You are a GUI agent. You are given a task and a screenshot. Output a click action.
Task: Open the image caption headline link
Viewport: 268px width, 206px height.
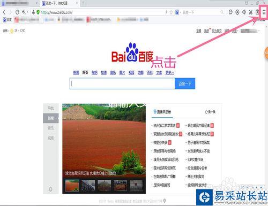coord(91,173)
